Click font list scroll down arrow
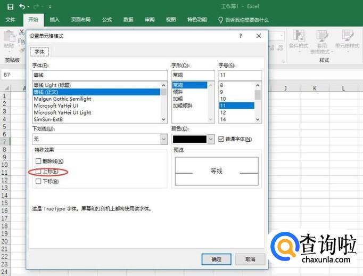This screenshot has width=363, height=276. click(x=164, y=119)
